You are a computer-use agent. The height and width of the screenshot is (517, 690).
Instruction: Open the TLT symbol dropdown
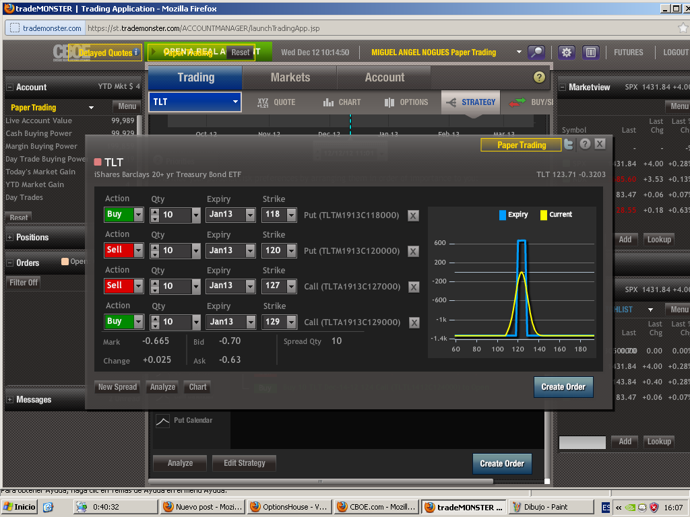[235, 102]
